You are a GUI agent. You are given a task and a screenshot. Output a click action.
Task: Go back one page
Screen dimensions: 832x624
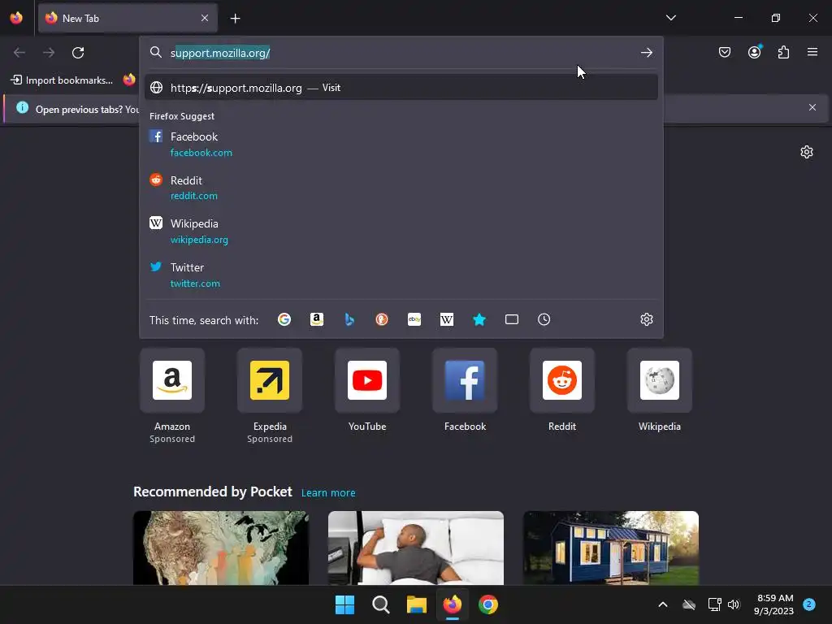point(19,53)
